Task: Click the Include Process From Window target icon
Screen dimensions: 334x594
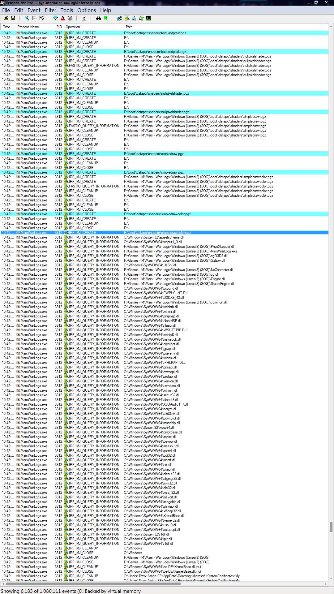Action: pyautogui.click(x=70, y=18)
